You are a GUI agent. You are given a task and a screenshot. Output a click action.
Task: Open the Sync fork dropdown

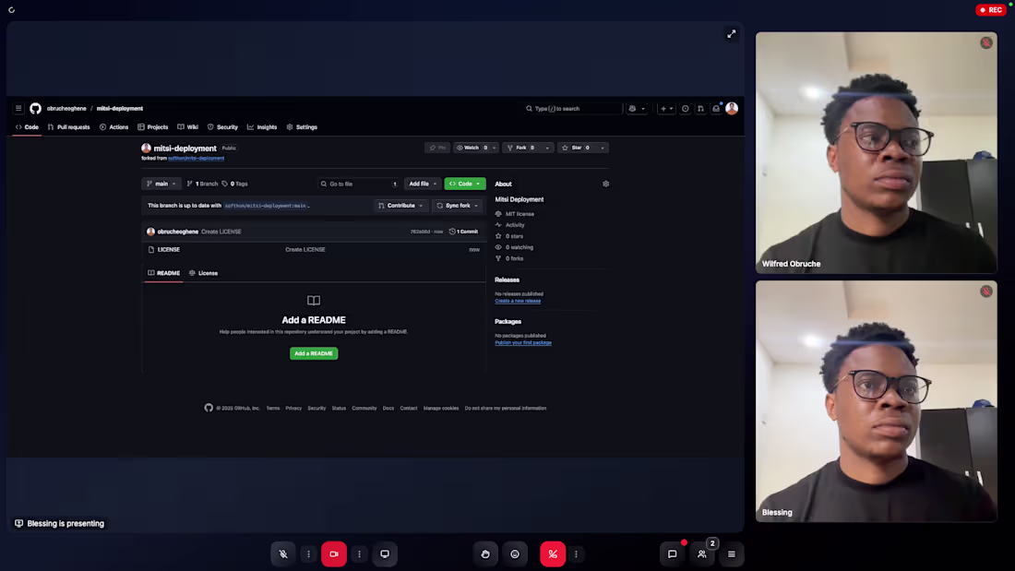458,205
